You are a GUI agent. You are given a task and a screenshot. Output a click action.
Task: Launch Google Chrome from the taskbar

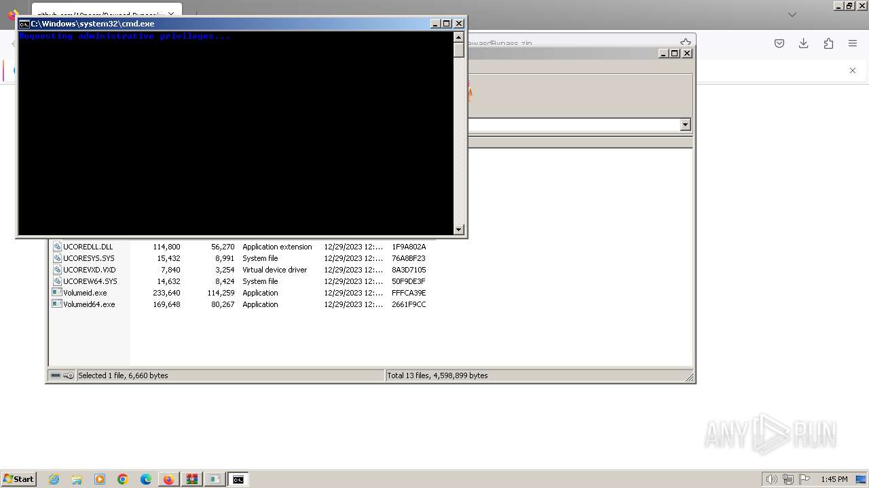(123, 479)
